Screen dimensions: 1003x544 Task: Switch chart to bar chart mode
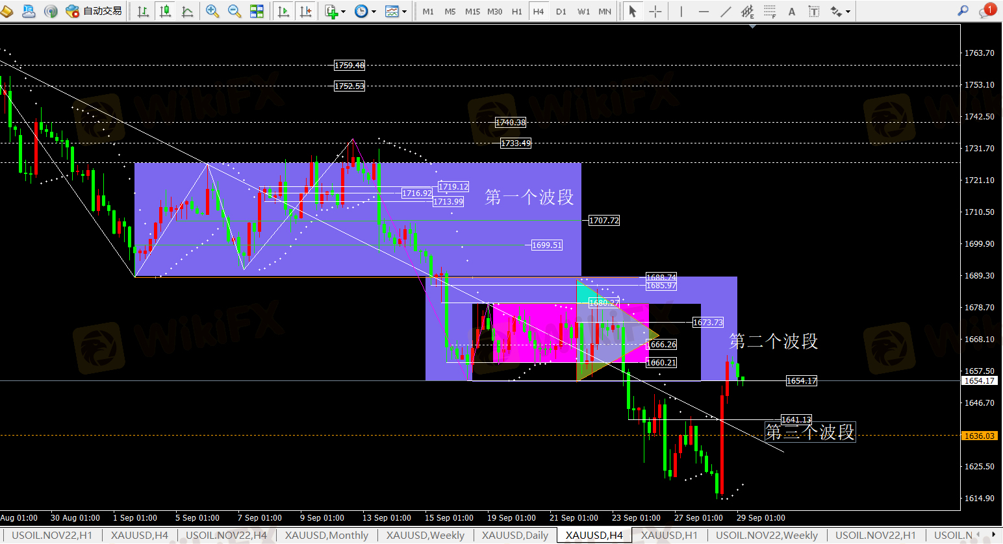click(144, 11)
